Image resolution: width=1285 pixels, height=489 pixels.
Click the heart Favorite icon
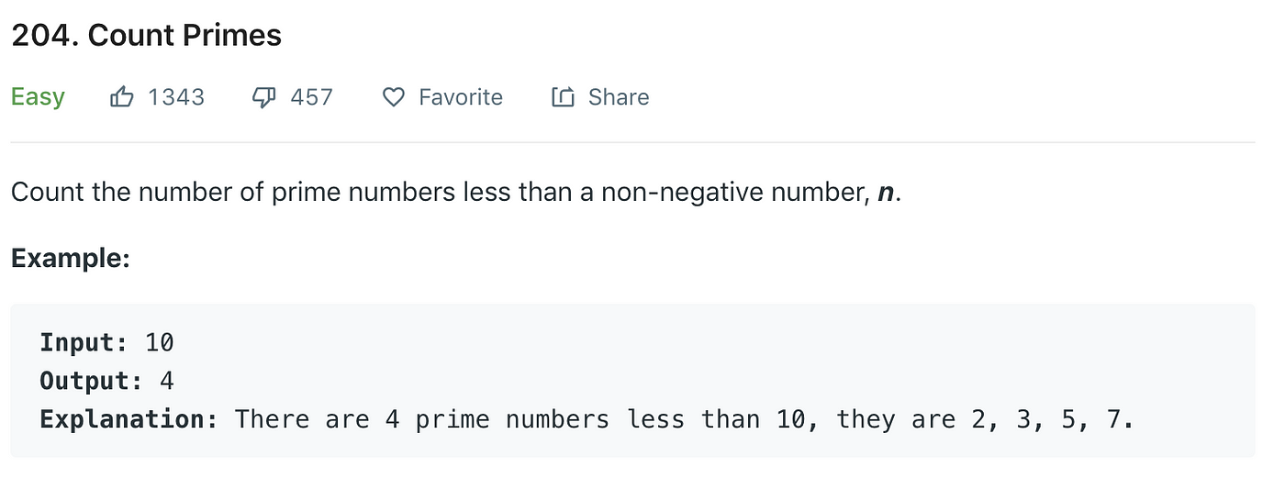click(x=393, y=97)
